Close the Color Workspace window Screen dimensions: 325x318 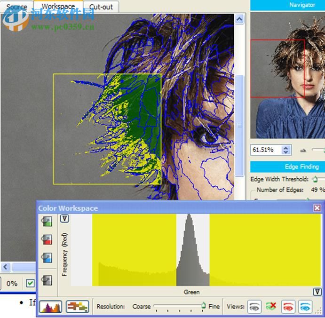pos(317,208)
